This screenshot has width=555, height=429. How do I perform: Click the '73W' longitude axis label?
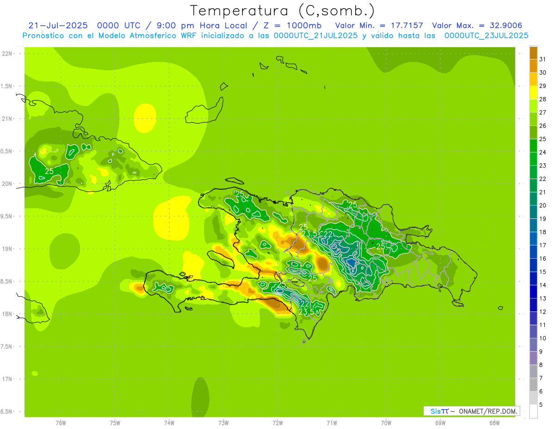coord(223,423)
